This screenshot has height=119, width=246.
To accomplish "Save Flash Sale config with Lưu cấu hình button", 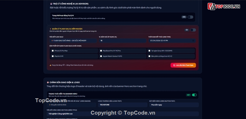I will (x=183, y=65).
